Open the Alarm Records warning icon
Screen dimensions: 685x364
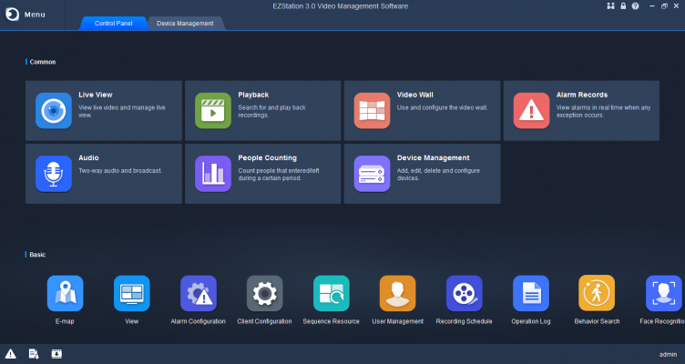pyautogui.click(x=531, y=110)
